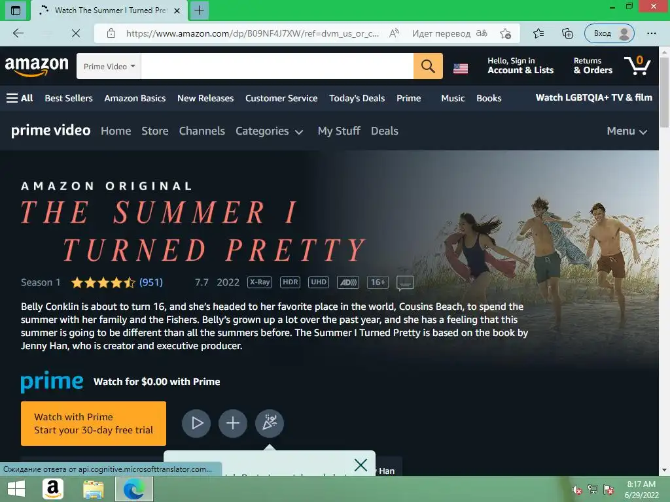Open Windows Start menu
This screenshot has height=502, width=670.
point(16,489)
